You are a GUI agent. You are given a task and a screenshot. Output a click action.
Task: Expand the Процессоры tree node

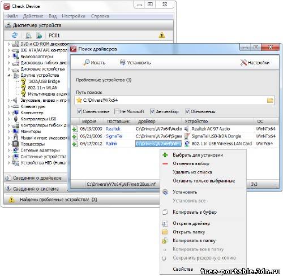(8, 144)
